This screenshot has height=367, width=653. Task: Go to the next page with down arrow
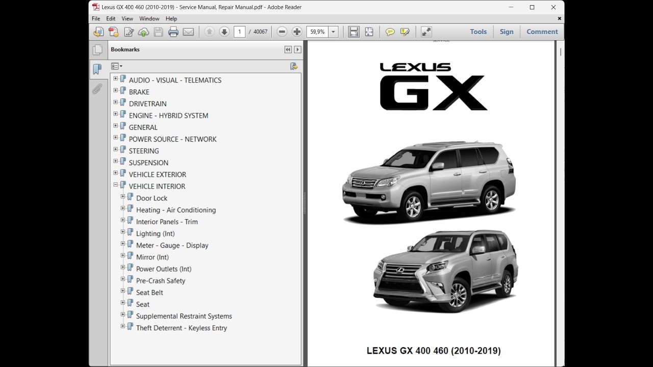pyautogui.click(x=224, y=32)
